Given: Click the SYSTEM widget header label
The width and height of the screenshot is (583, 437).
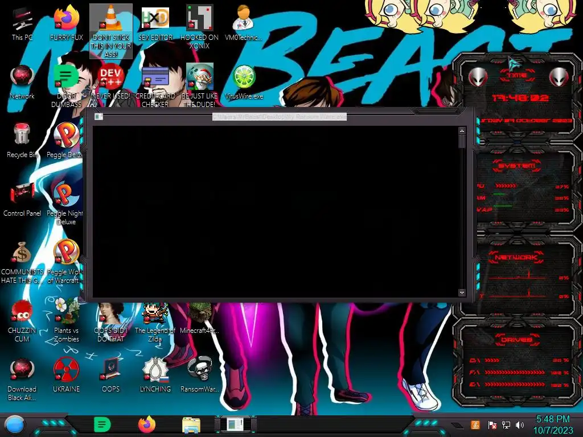Looking at the screenshot, I should click(517, 166).
